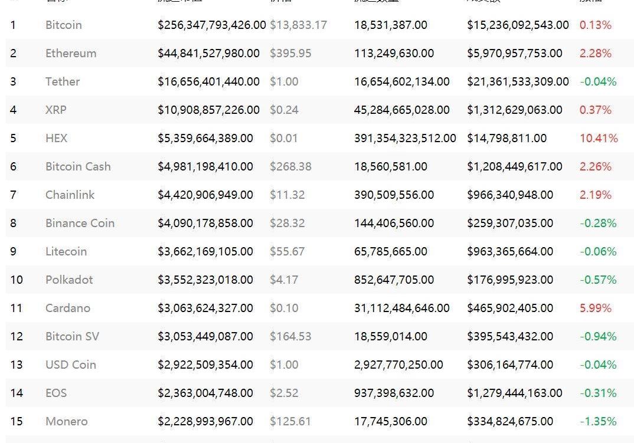Select the Tether coin entry

click(x=63, y=81)
